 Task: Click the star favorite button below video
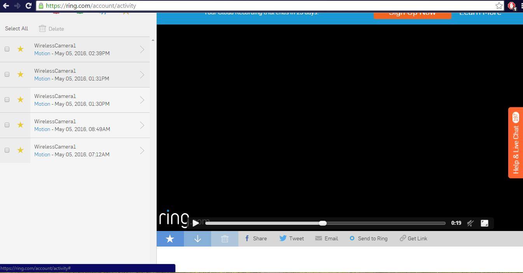170,239
